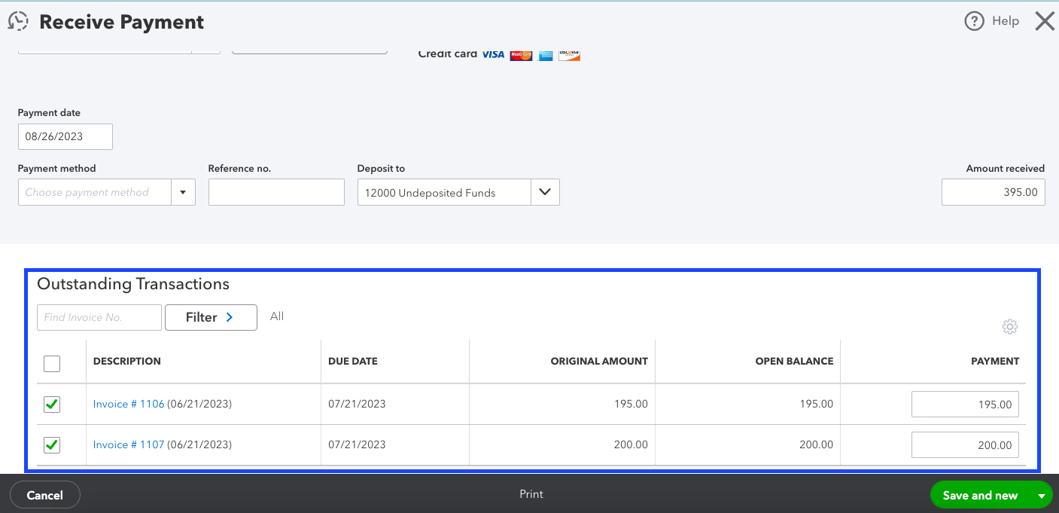
Task: Click original amount 200.00 cell
Action: pyautogui.click(x=631, y=444)
